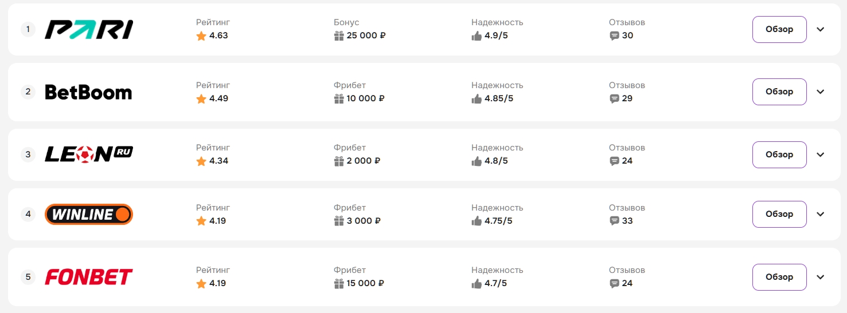This screenshot has height=313, width=847.
Task: Open the Обзор for Winline
Action: (x=779, y=215)
